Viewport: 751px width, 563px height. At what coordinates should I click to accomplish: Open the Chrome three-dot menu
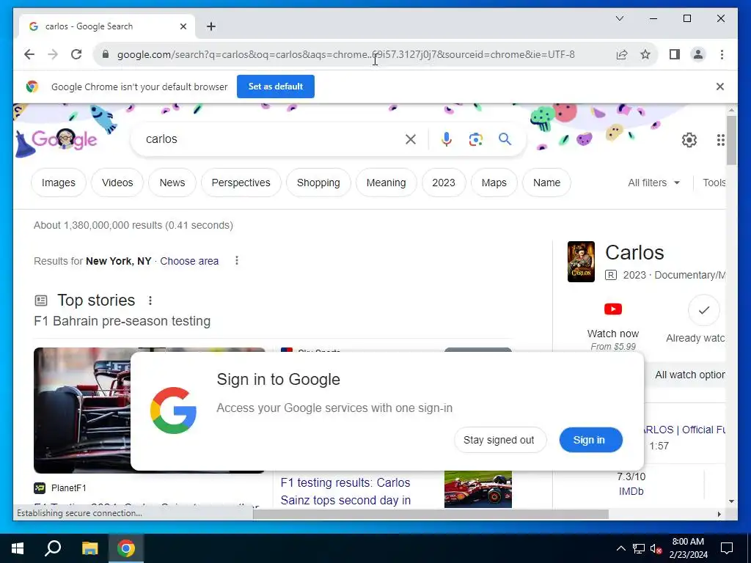tap(722, 54)
